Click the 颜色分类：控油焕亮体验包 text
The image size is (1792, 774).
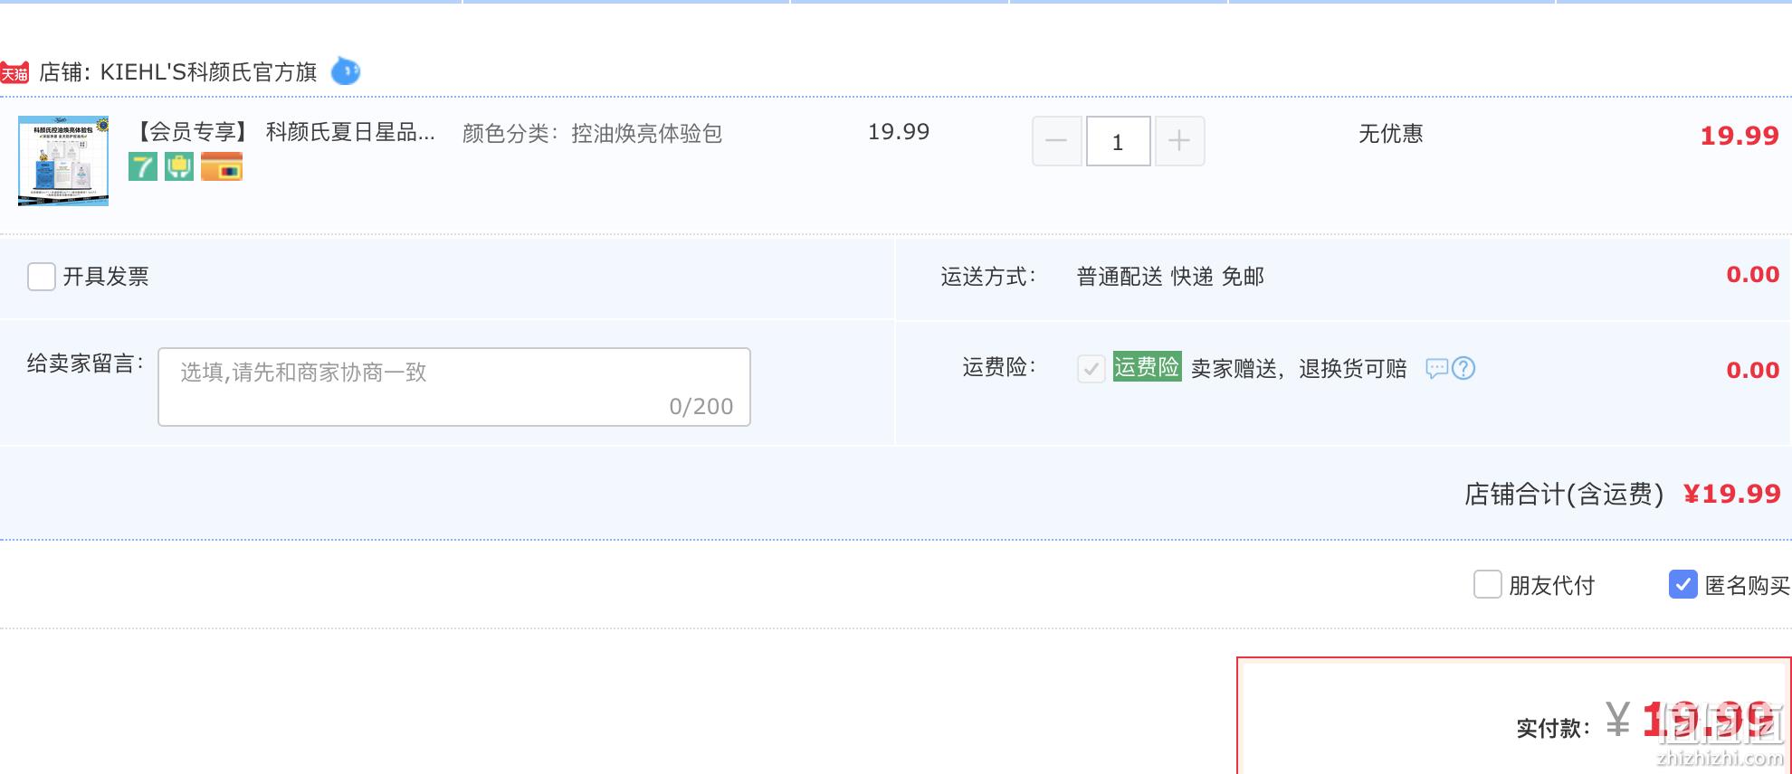[593, 134]
